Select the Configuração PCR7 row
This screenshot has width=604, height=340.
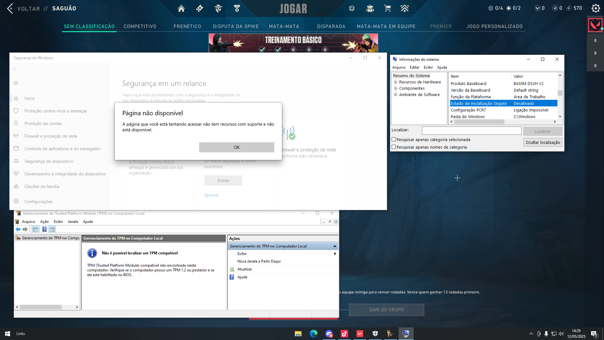[504, 110]
